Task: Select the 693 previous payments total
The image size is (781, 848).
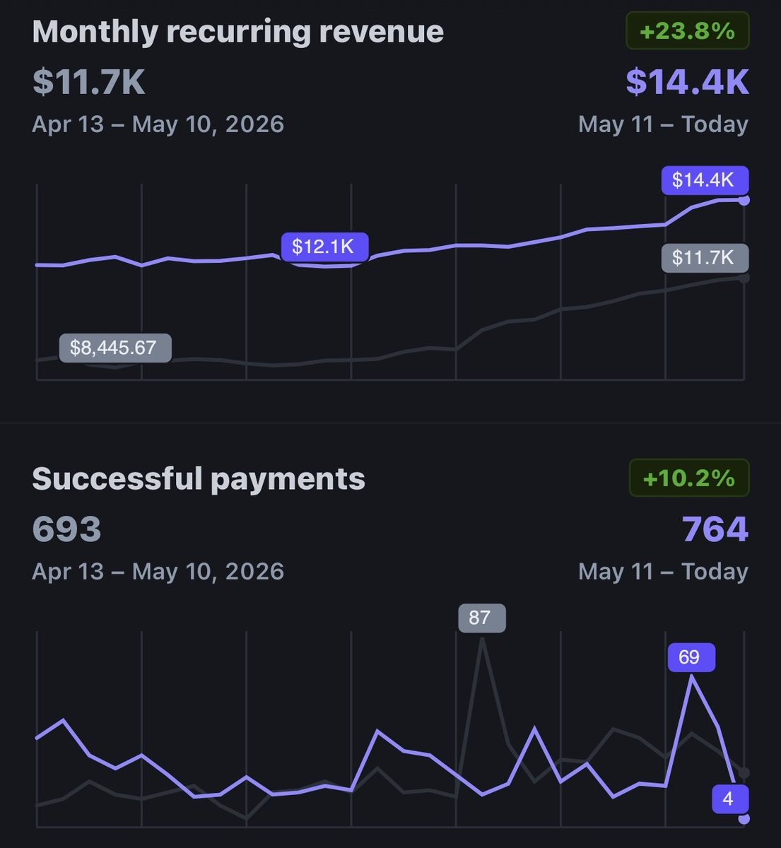Action: click(x=66, y=529)
